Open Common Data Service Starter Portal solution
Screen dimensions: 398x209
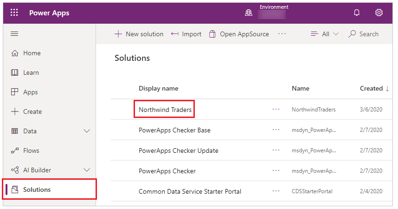click(x=190, y=191)
